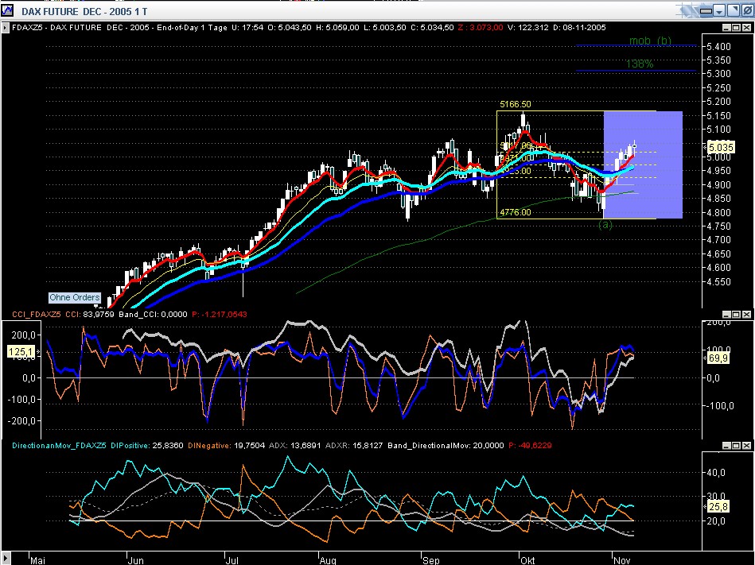The image size is (755, 565).
Task: Click the U: 17:54 time value
Action: click(247, 27)
